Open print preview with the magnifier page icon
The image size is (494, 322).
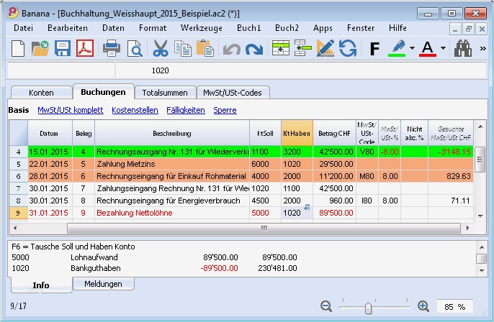[x=135, y=49]
